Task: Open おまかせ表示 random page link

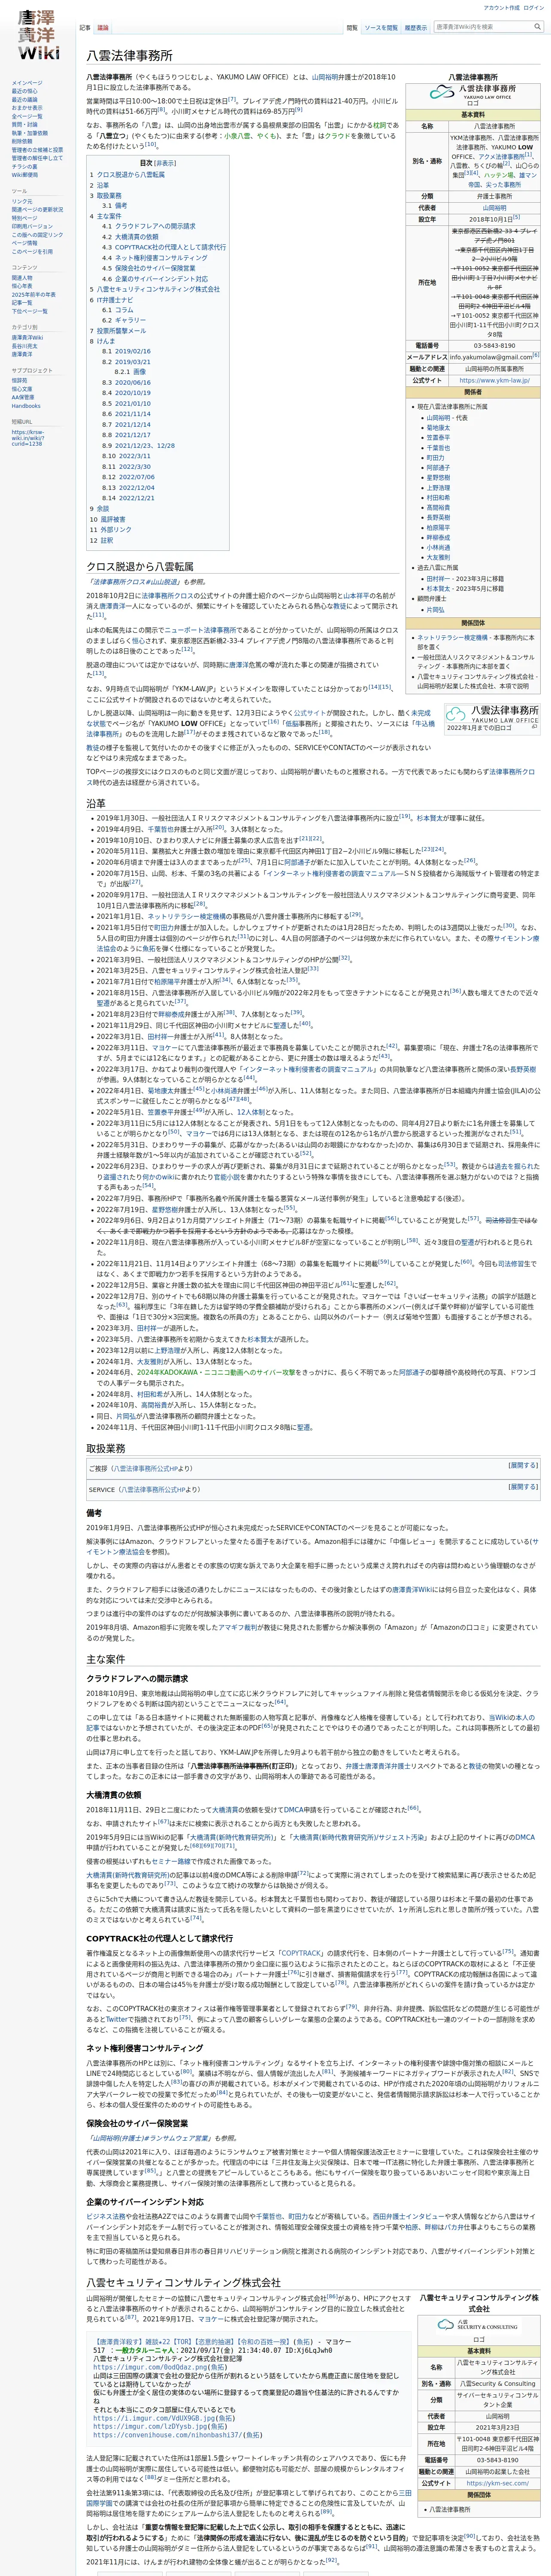Action: [x=27, y=108]
